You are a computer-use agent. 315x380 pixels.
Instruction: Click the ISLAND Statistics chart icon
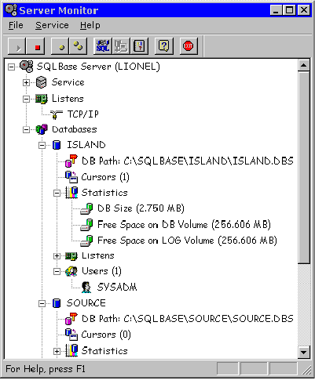71,193
